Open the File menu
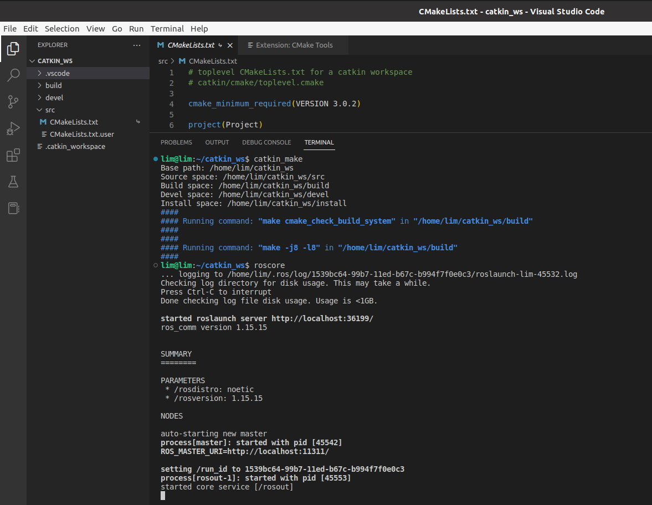The image size is (652, 505). coord(10,29)
